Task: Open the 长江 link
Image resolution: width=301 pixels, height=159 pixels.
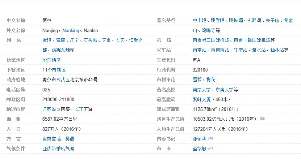Action: click(x=79, y=109)
